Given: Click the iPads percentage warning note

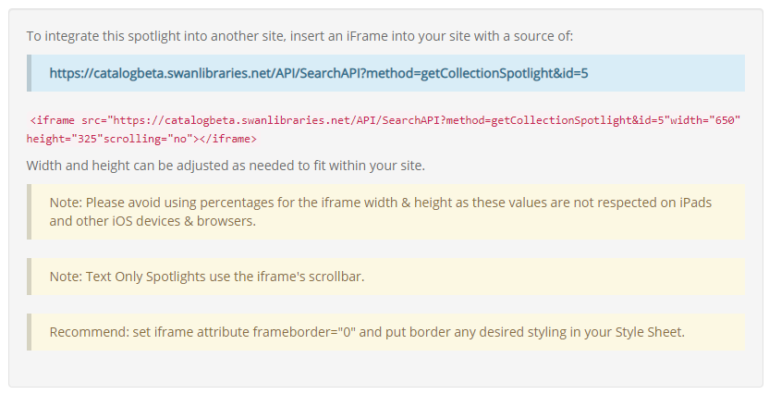Looking at the screenshot, I should 385,212.
